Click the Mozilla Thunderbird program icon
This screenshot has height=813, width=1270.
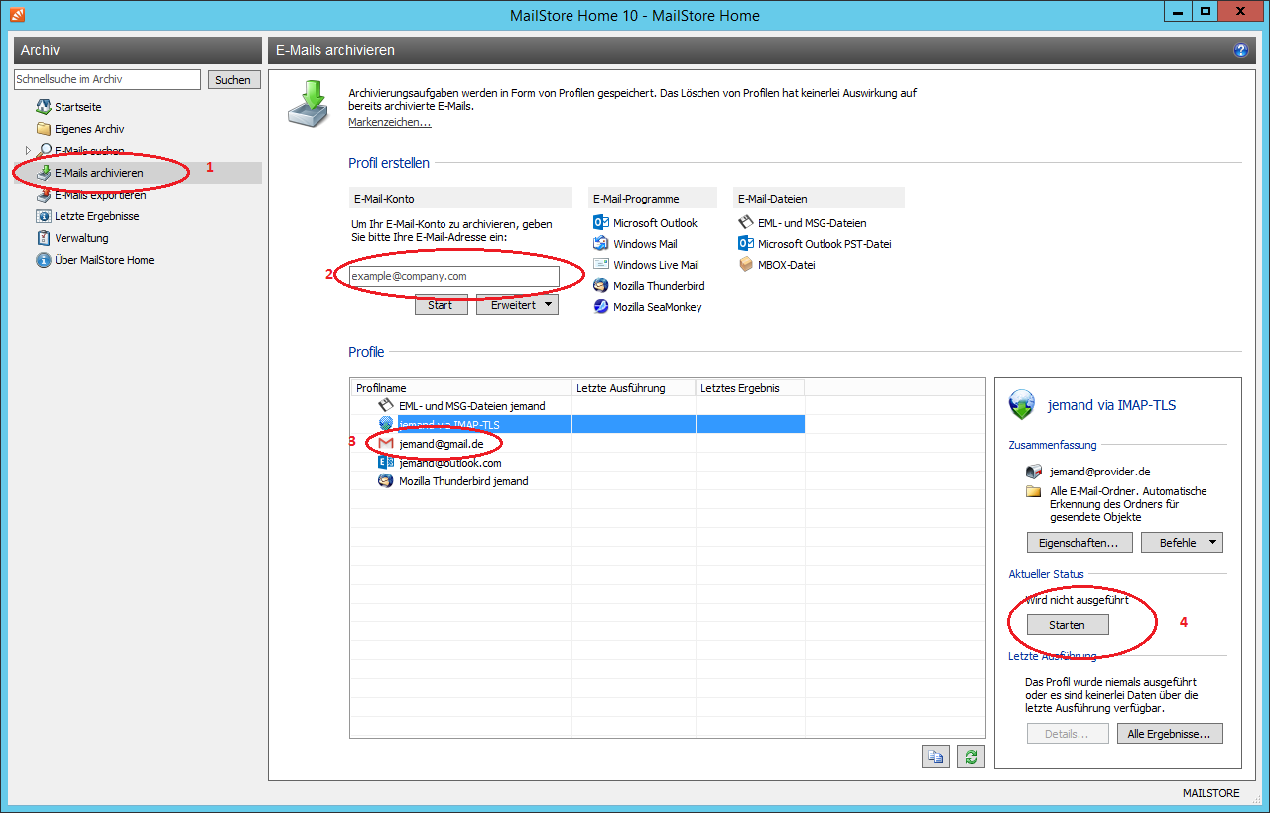coord(601,286)
